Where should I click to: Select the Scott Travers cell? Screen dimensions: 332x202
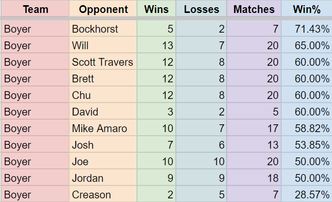pos(103,62)
